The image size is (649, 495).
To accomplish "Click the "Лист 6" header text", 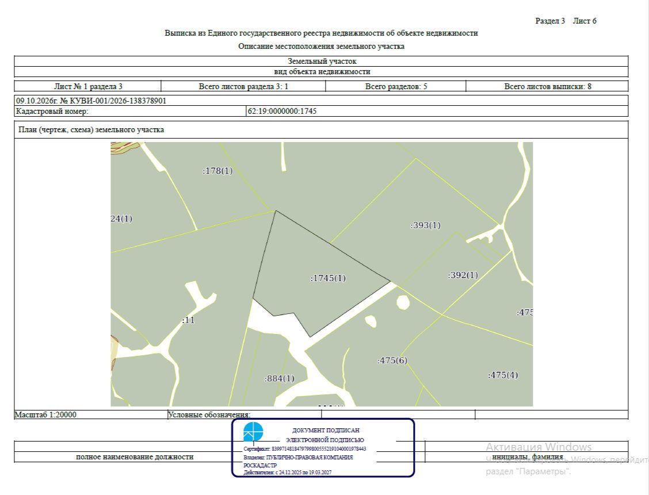I will [585, 21].
